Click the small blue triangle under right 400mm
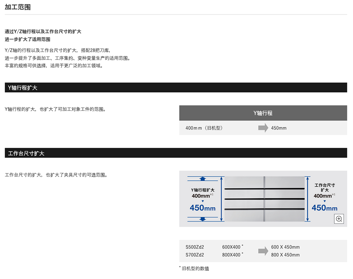 point(324,201)
